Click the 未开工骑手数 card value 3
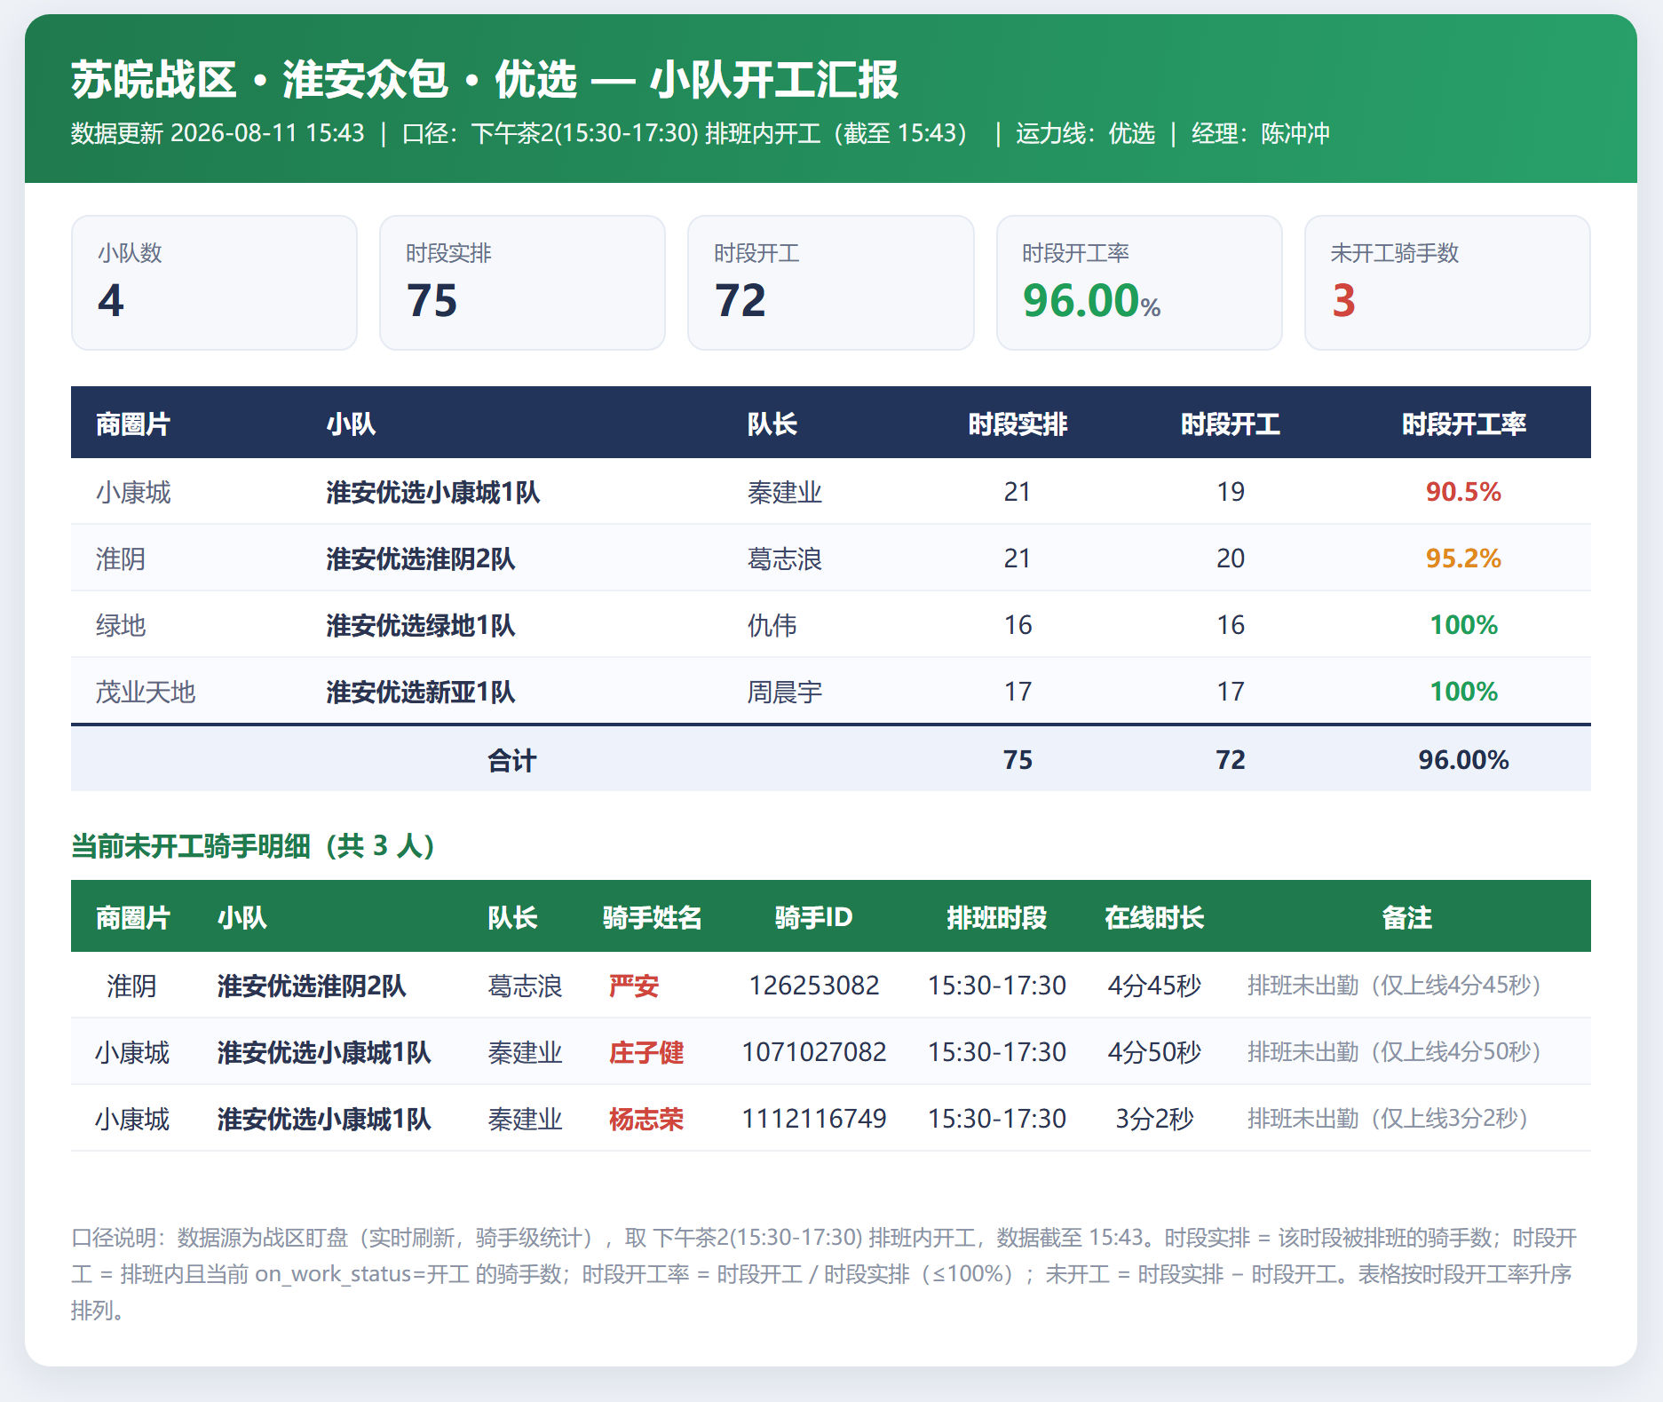1663x1402 pixels. pos(1343,300)
